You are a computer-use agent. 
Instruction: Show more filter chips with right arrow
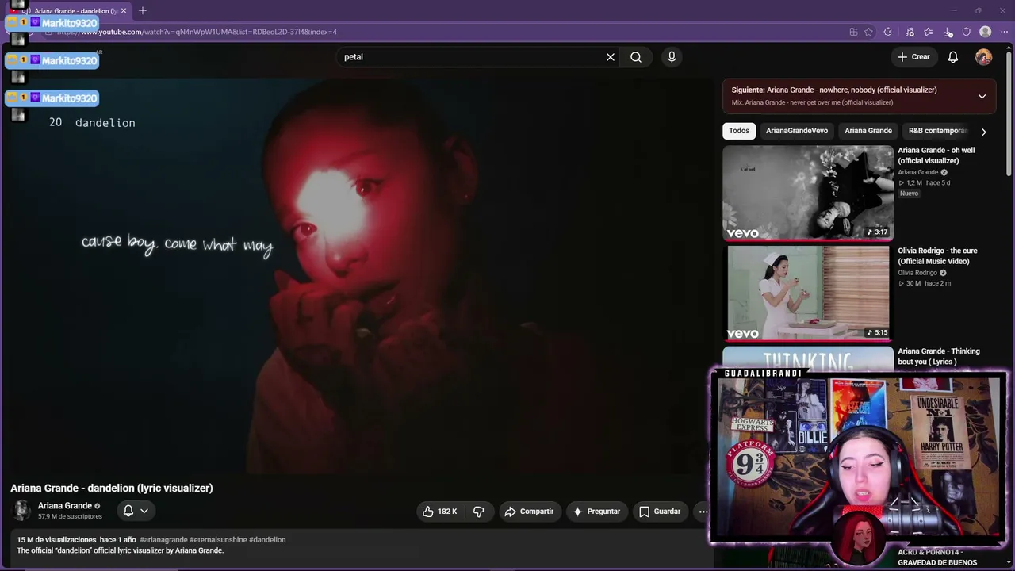(983, 132)
